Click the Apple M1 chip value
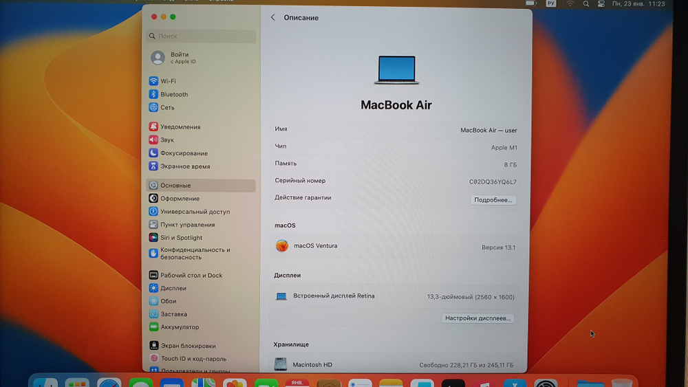The width and height of the screenshot is (688, 387). coord(504,148)
